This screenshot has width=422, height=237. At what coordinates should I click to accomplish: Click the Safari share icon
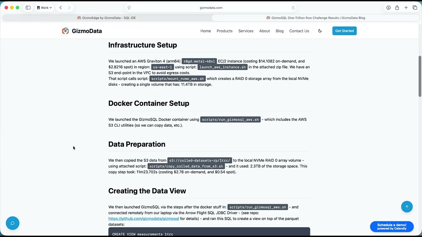click(397, 8)
